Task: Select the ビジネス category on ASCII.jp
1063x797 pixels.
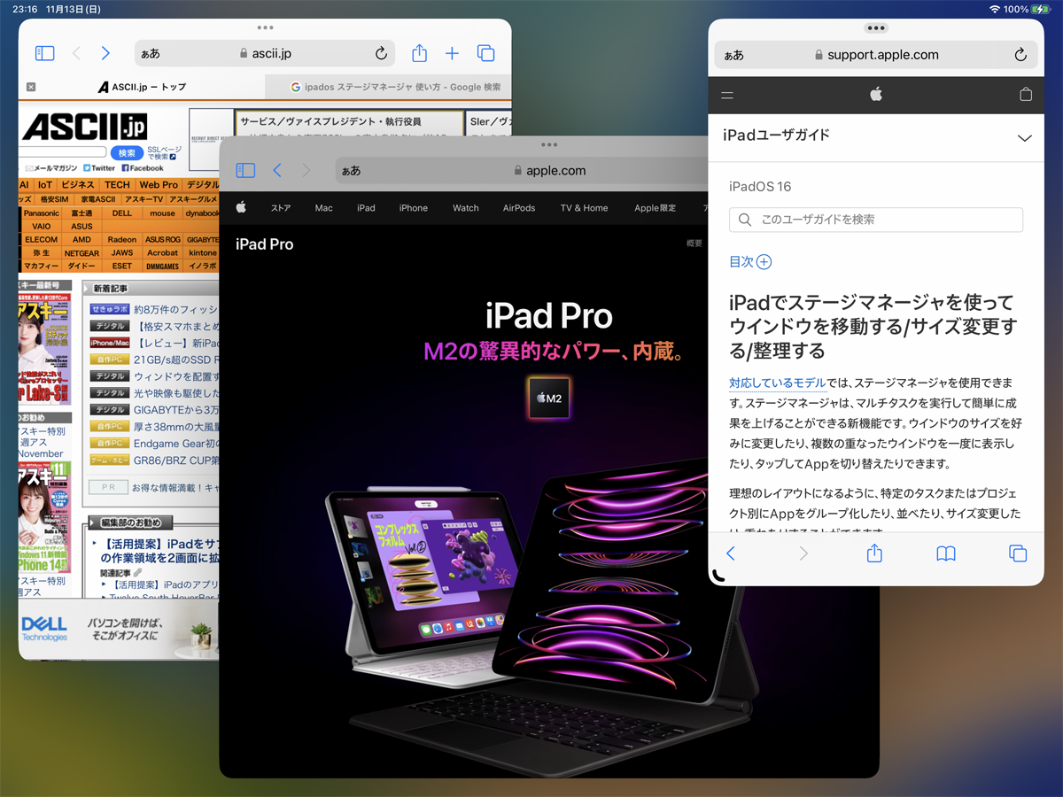Action: (78, 185)
